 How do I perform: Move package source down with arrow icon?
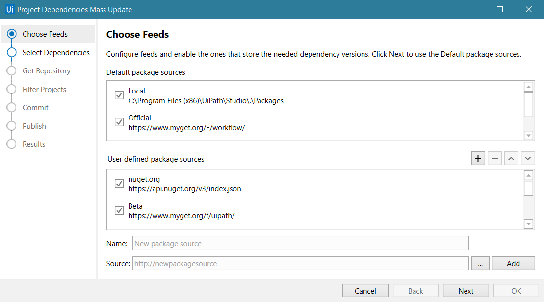click(528, 159)
